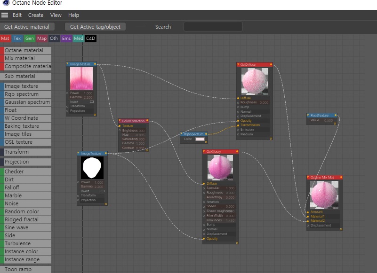
Task: Click the Value slider on the FloatTexture node
Action: point(321,120)
